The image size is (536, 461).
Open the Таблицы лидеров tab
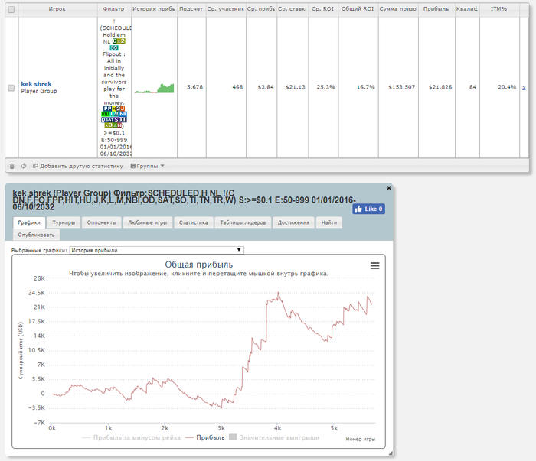(243, 222)
